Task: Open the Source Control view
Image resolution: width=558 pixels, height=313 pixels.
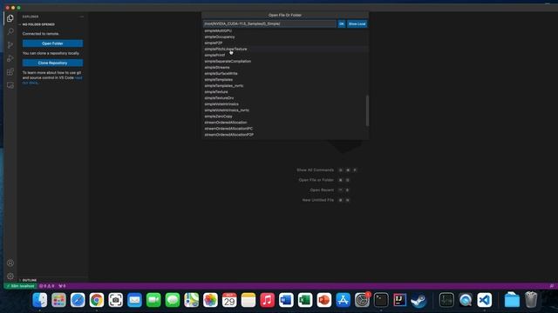Action: [x=10, y=45]
